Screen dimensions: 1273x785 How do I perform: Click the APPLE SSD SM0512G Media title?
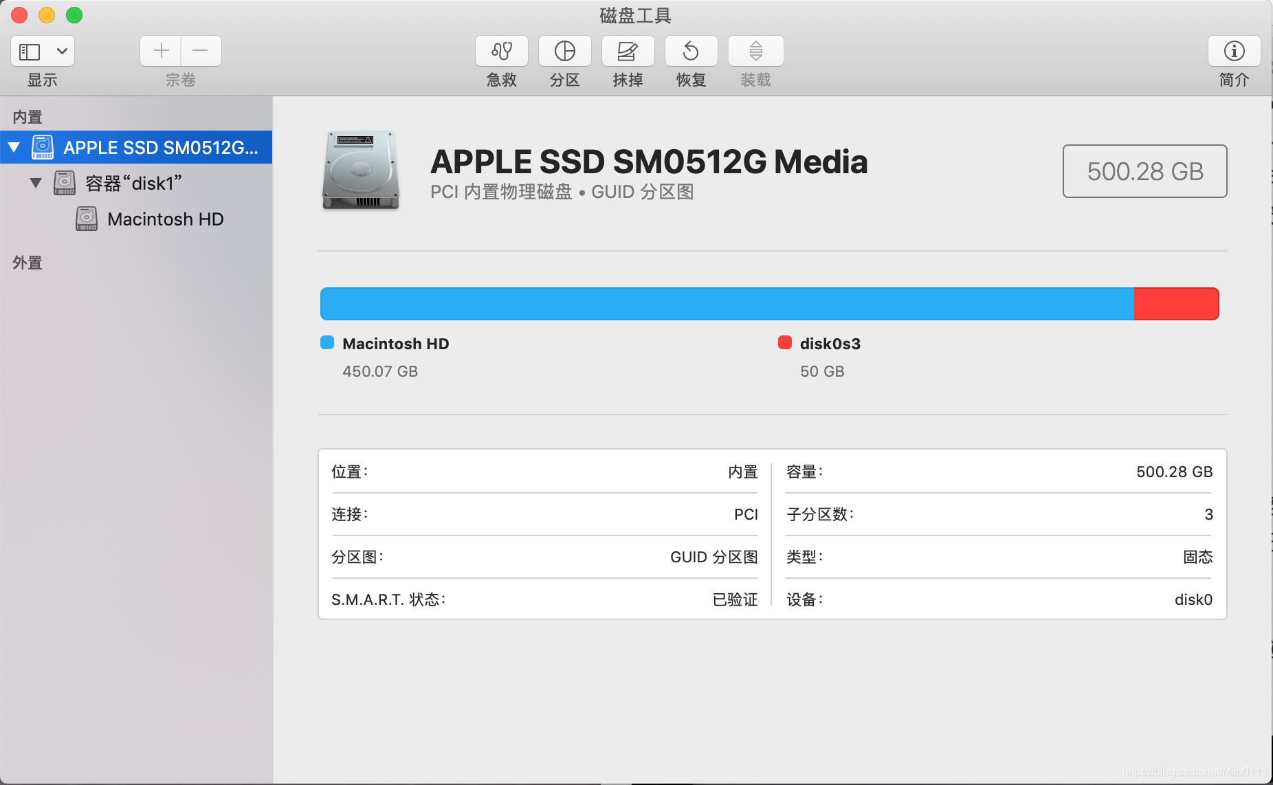click(x=649, y=162)
